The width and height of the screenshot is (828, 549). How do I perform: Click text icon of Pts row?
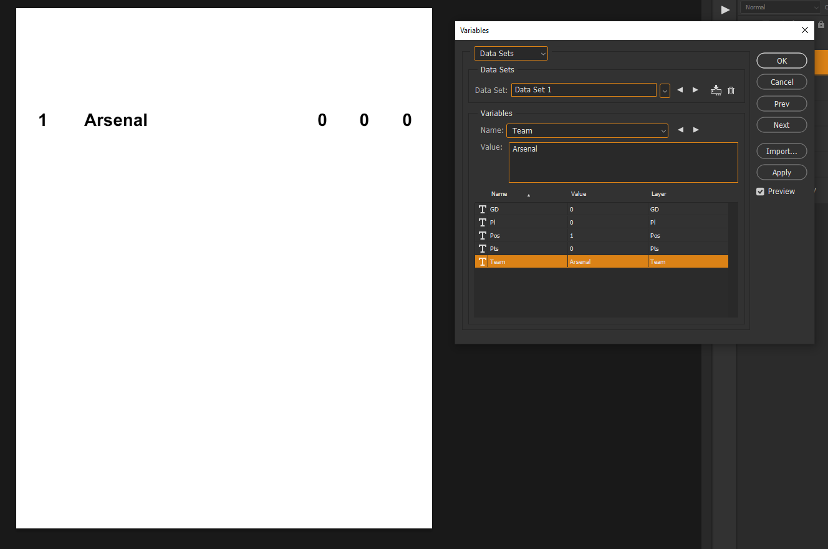pyautogui.click(x=482, y=249)
